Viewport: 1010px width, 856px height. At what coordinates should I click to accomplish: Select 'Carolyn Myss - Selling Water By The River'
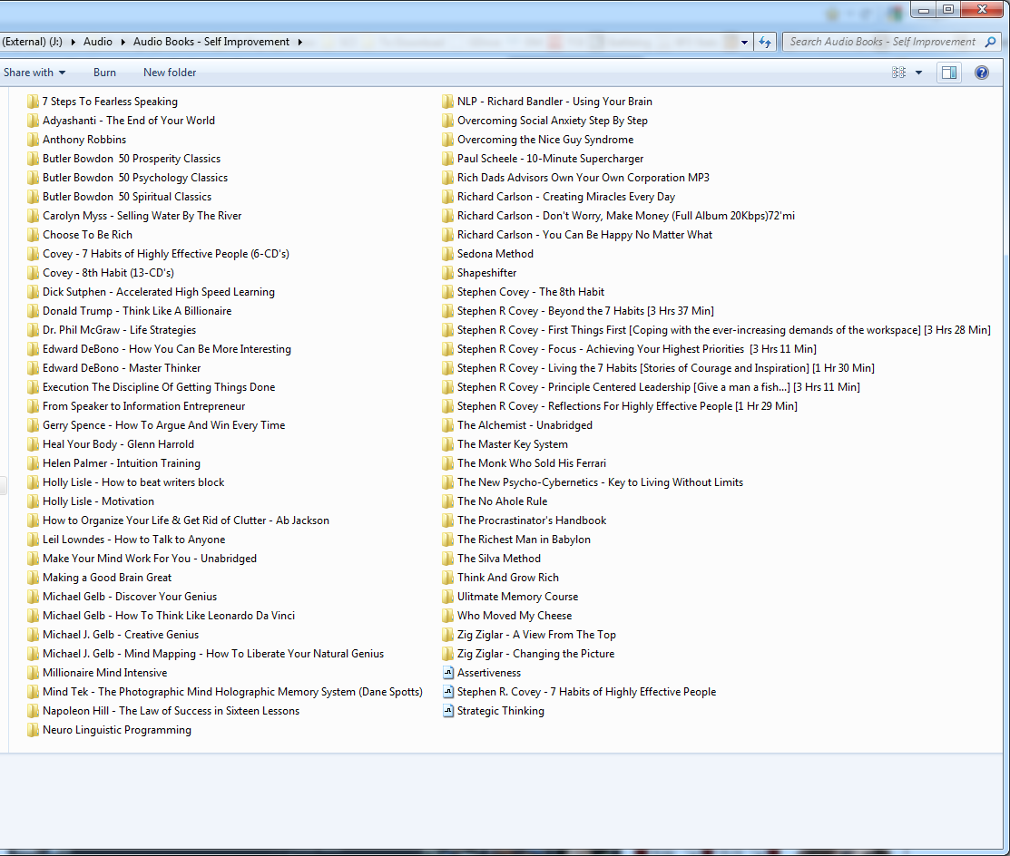click(142, 216)
